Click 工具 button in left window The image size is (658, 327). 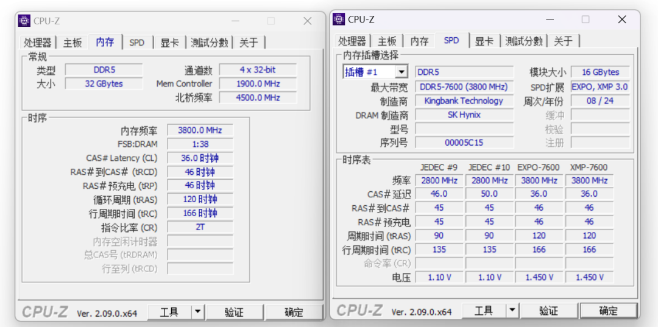coord(169,312)
